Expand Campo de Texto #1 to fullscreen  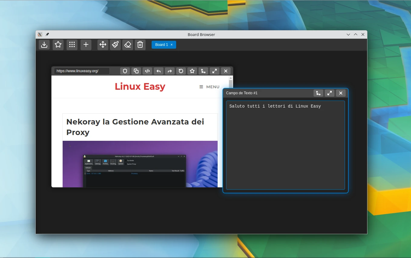click(x=330, y=93)
